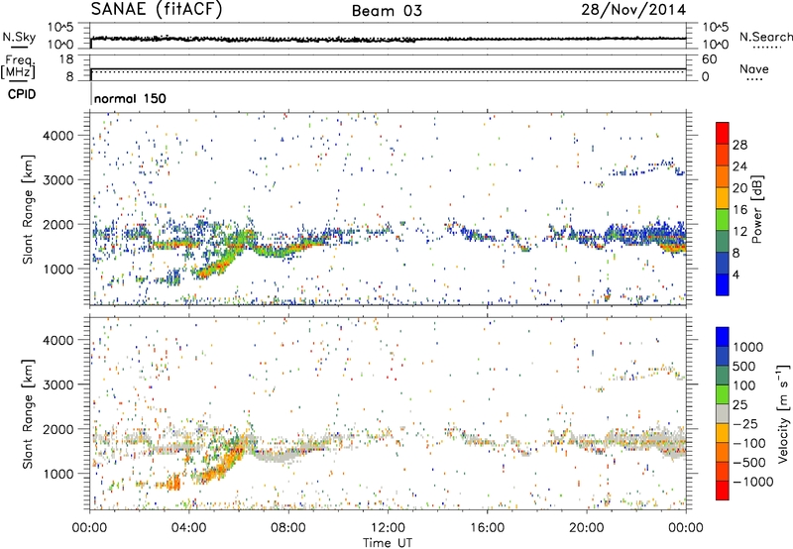The image size is (793, 549).
Task: Click the 'N.Search' legend label
Action: tap(765, 37)
